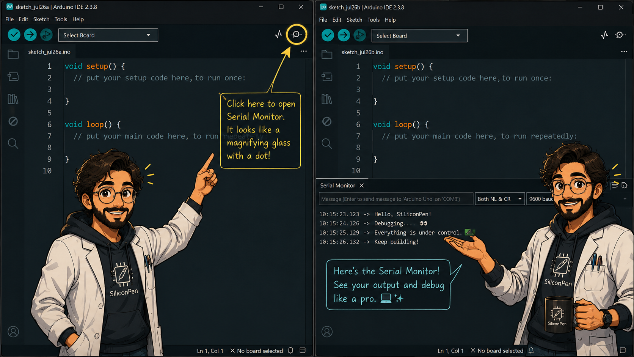Open File menu in sketch_jul26a window
634x357 pixels.
tap(9, 19)
